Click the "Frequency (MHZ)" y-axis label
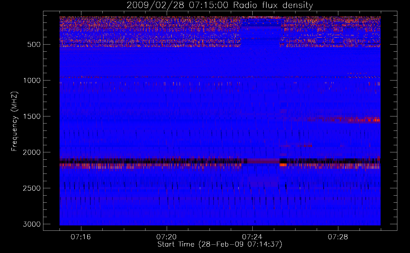The width and height of the screenshot is (410, 253). coord(15,121)
